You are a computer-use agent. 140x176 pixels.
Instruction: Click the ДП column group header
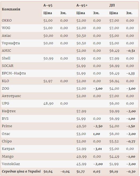click(112, 5)
